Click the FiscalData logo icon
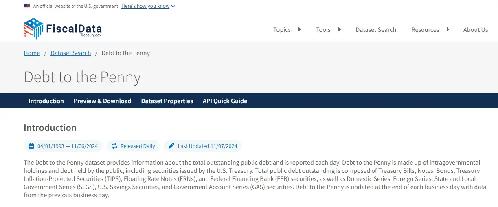Viewport: 498px width, 207px height. tap(33, 28)
